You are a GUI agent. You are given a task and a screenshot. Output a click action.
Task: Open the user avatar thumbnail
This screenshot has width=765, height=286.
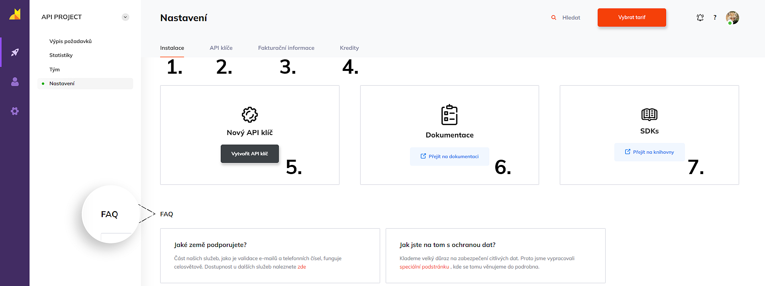pos(732,18)
